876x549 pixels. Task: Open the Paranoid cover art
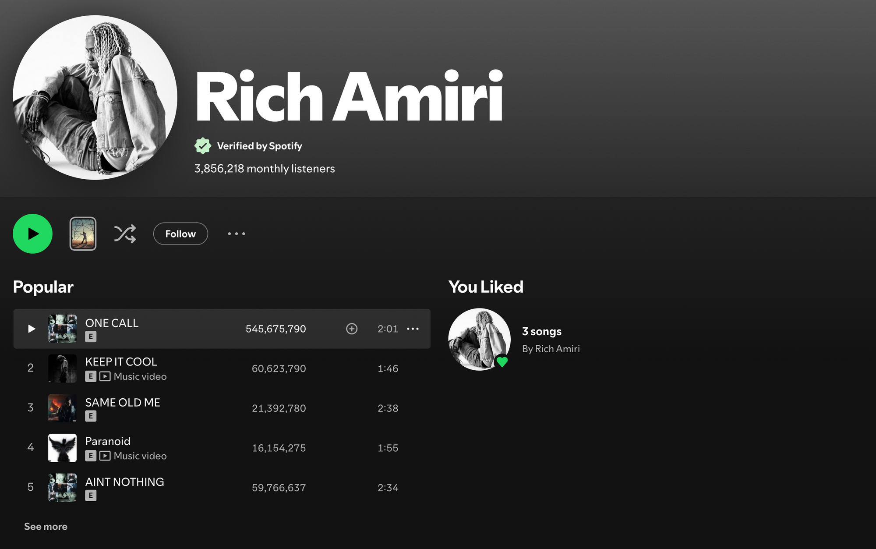(62, 448)
